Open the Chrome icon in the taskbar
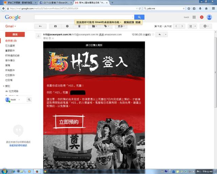Image resolution: width=217 pixels, height=174 pixels. tap(45, 172)
